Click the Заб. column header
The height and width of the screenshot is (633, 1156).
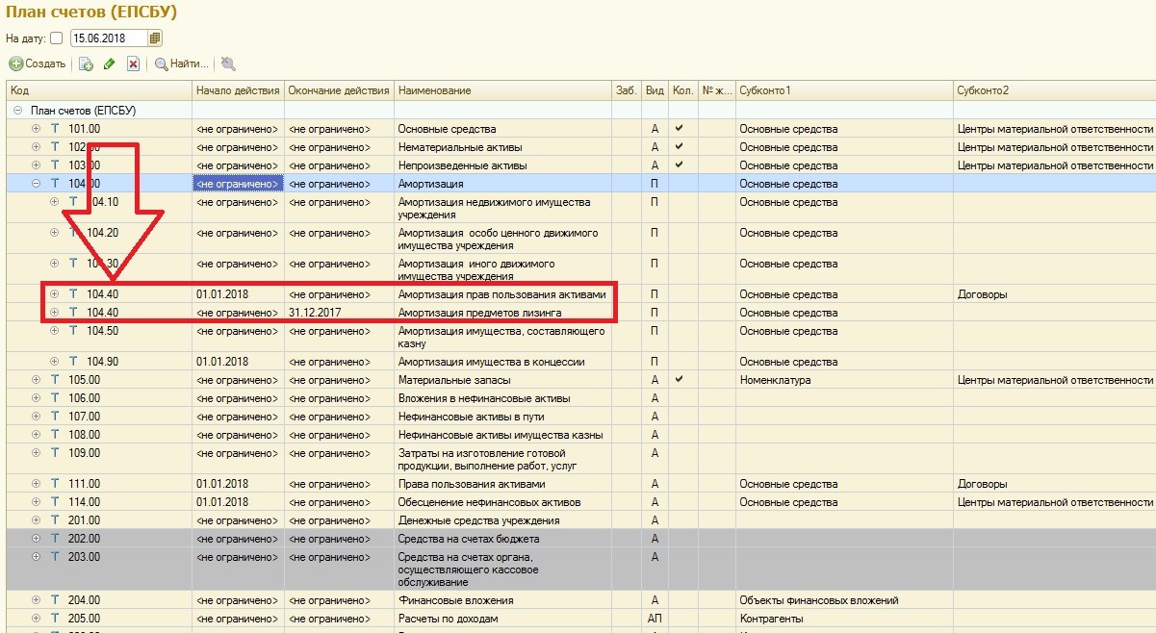627,90
